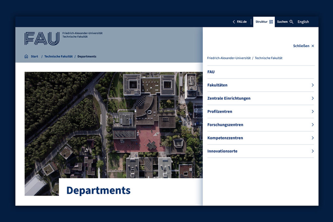Click Friedrich-Alexander-Universität in panel breadcrumb

(229, 58)
